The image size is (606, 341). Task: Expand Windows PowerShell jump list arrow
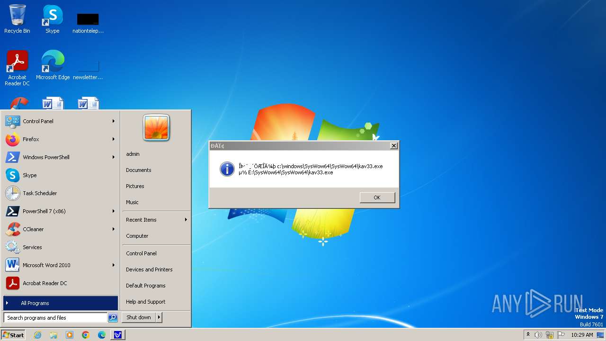[x=114, y=157]
